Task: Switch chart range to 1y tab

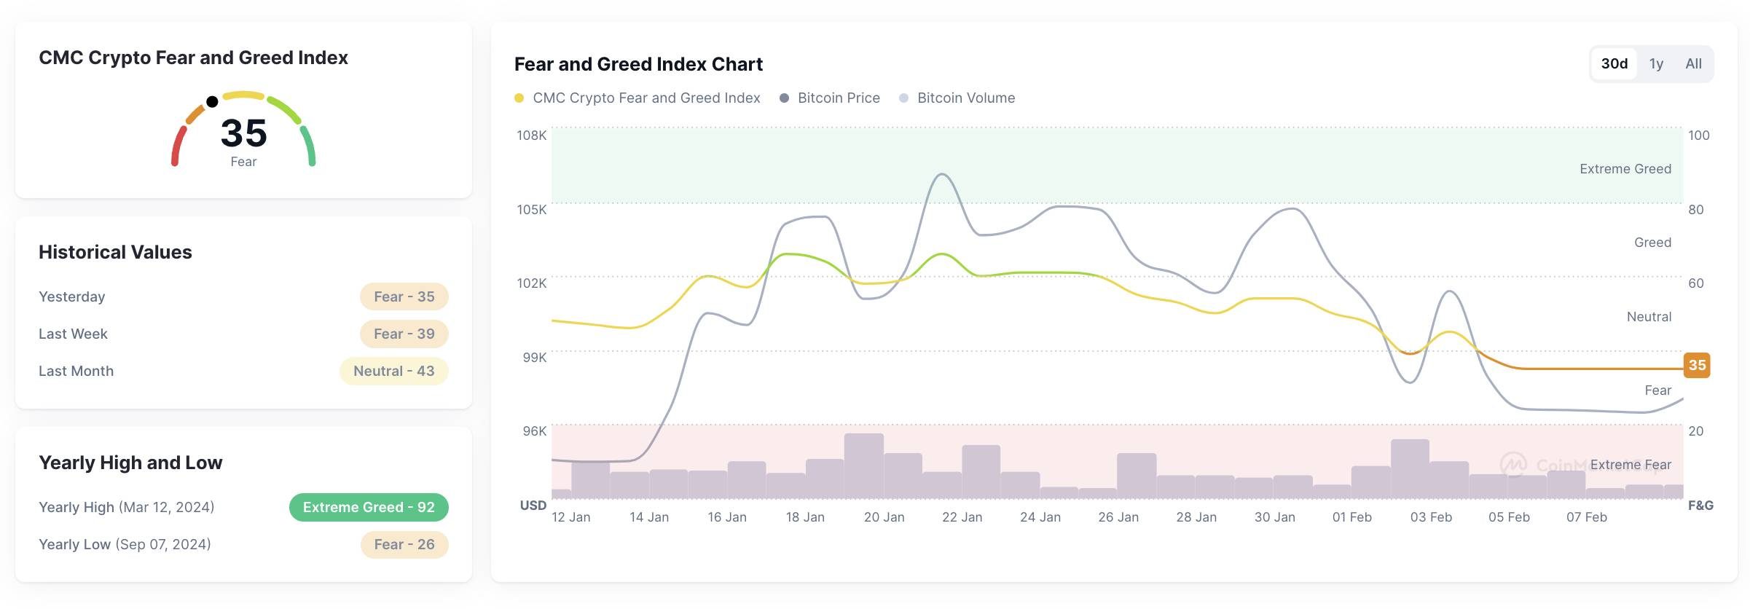Action: (1656, 64)
